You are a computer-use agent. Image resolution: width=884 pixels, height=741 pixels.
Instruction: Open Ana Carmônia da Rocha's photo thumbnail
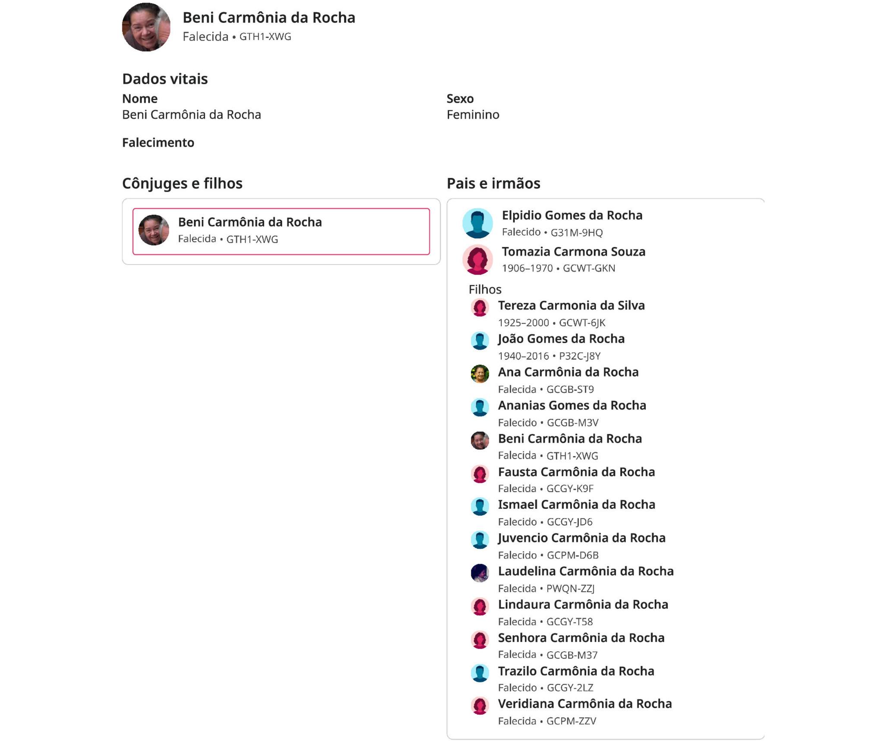[480, 374]
